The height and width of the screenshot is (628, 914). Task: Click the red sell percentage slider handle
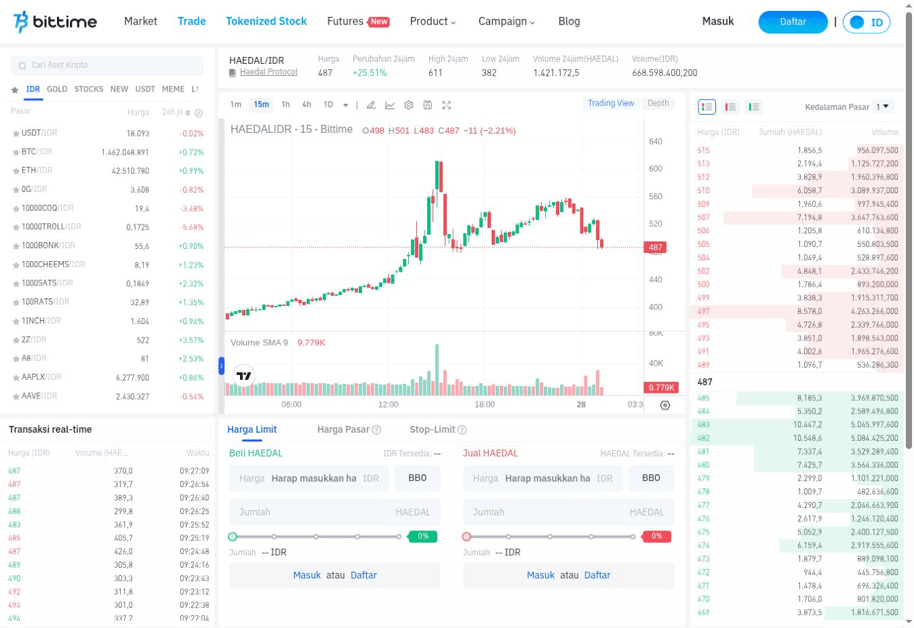pyautogui.click(x=466, y=537)
